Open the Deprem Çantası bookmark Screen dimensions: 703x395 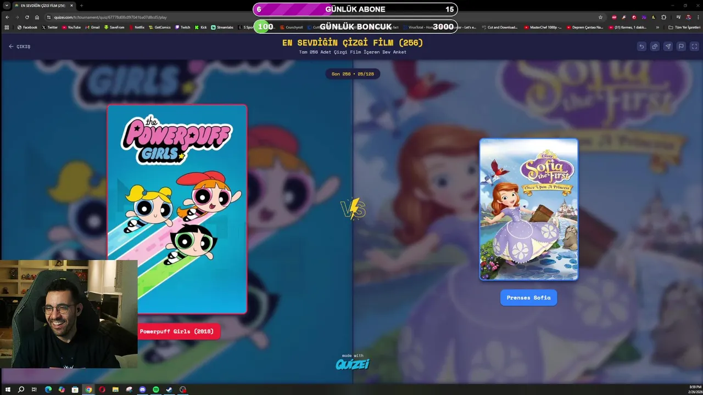pos(585,27)
